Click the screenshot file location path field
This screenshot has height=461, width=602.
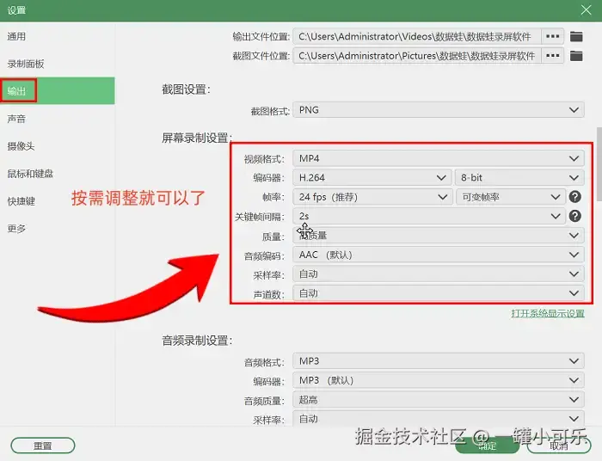click(x=417, y=56)
